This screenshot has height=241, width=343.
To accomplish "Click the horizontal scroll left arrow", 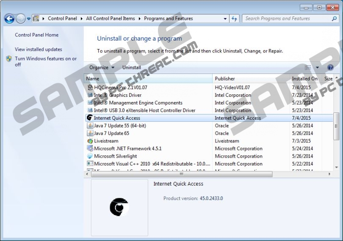I will 87,174.
